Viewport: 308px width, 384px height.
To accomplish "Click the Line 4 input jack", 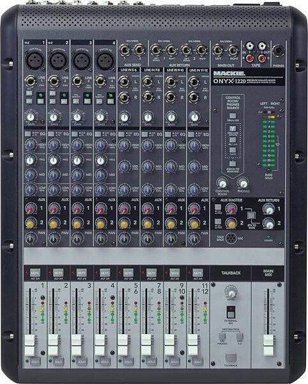I will 101,81.
